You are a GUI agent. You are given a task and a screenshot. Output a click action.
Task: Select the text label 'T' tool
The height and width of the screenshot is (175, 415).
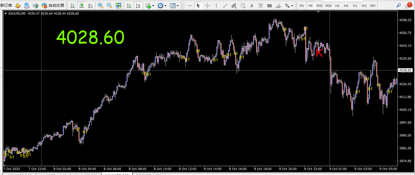click(x=261, y=5)
